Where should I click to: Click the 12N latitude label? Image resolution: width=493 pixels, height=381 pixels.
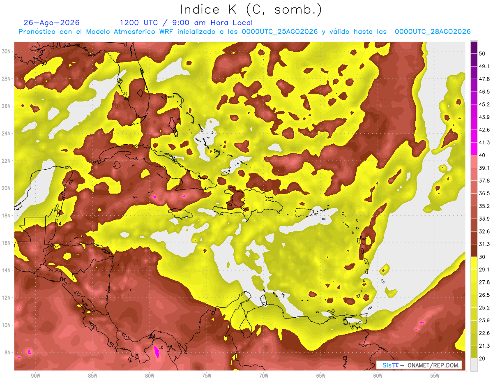click(x=6, y=298)
